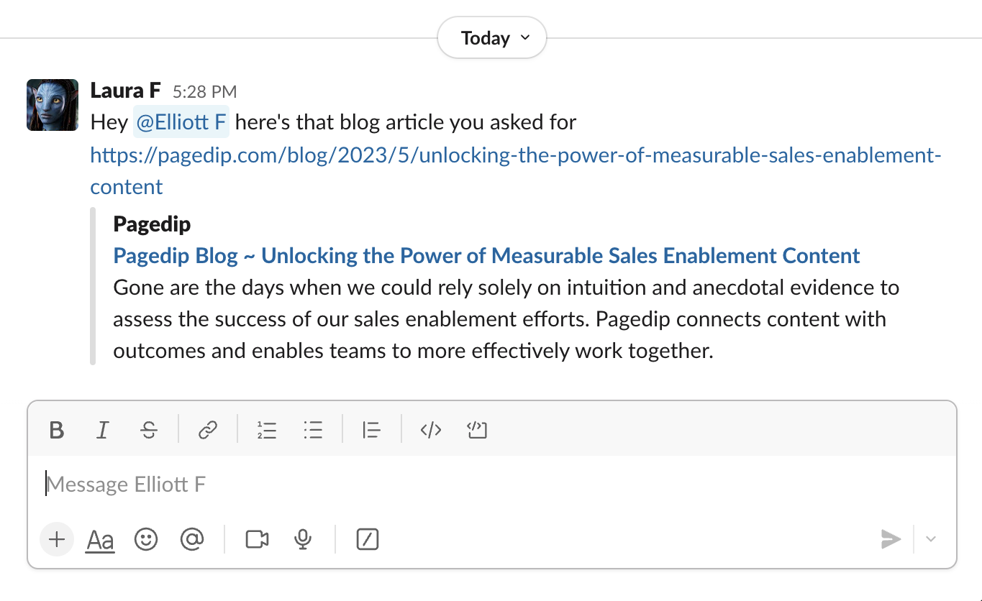Click into the Message Elliott F field
982x601 pixels.
[492, 485]
